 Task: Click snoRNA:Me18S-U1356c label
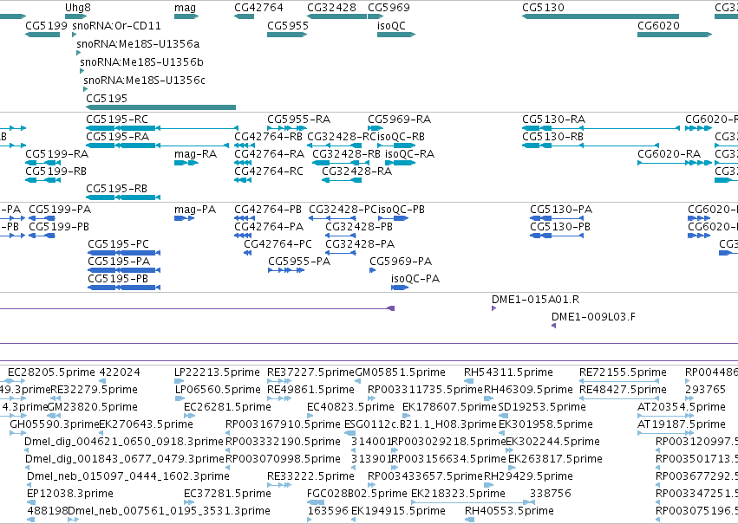point(144,81)
